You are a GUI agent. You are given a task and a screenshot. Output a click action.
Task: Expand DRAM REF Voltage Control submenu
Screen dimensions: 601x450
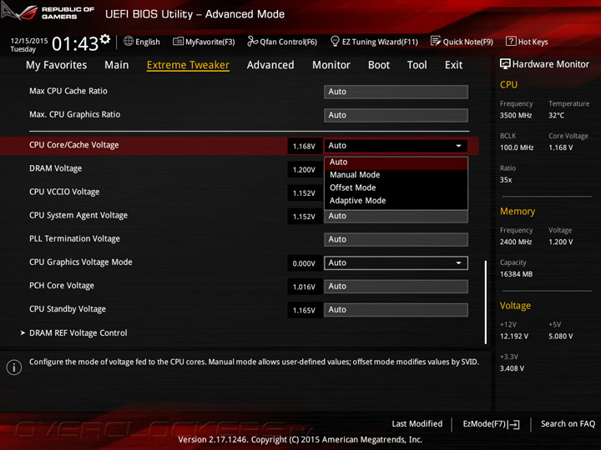(78, 332)
